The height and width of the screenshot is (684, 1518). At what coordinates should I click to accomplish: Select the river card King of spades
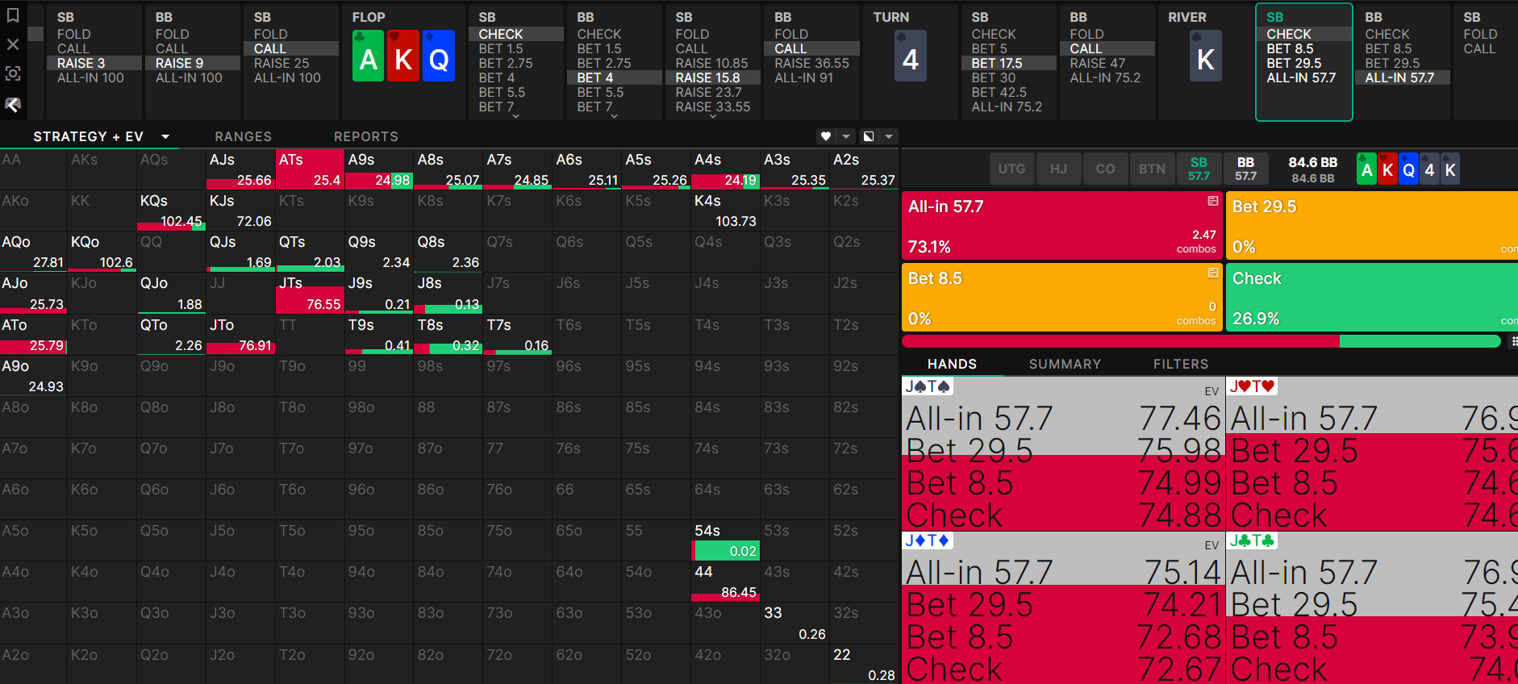1206,56
